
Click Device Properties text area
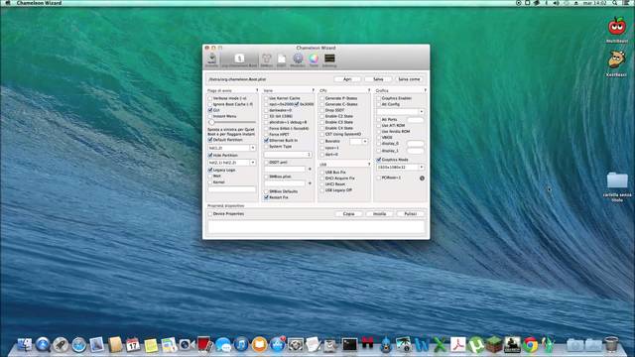pos(316,227)
